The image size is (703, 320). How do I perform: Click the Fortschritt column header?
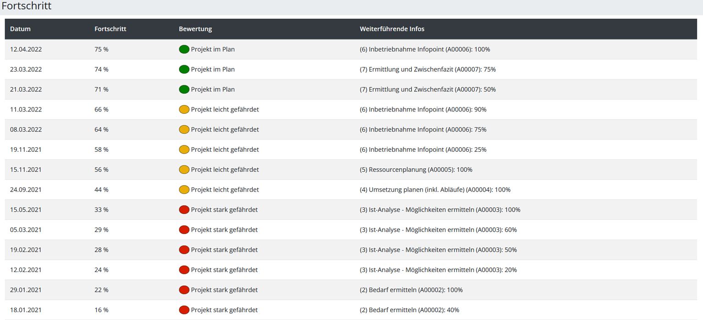(110, 29)
